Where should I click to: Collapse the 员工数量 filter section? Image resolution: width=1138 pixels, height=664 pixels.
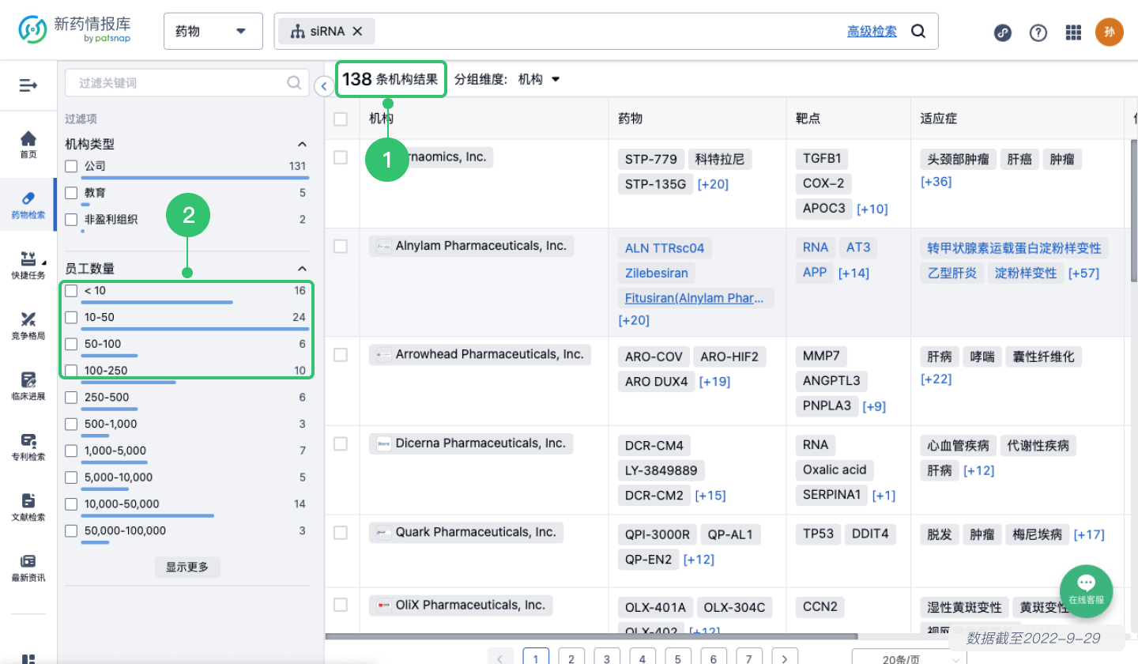coord(301,269)
